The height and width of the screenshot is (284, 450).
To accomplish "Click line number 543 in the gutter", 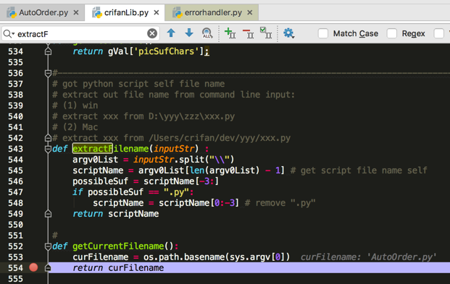I will tap(15, 149).
